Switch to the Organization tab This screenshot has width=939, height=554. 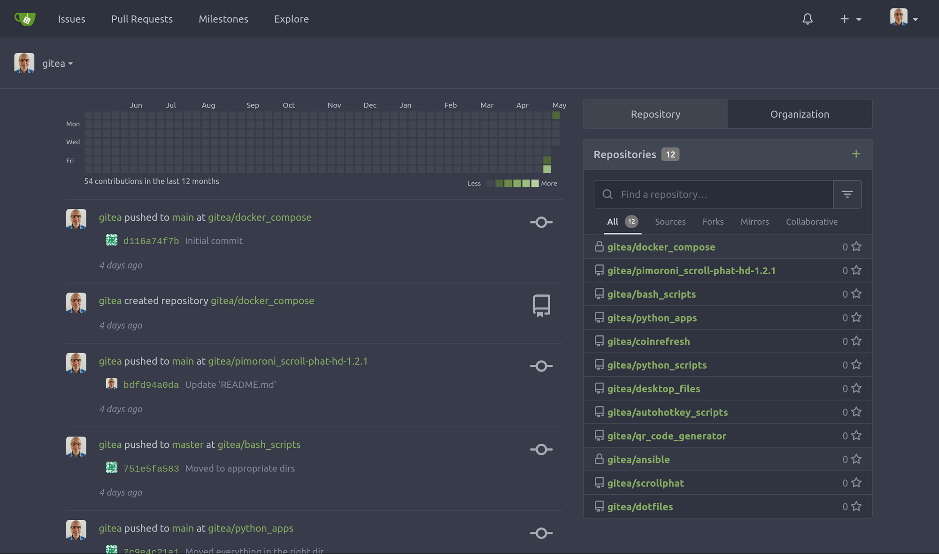[x=800, y=114]
